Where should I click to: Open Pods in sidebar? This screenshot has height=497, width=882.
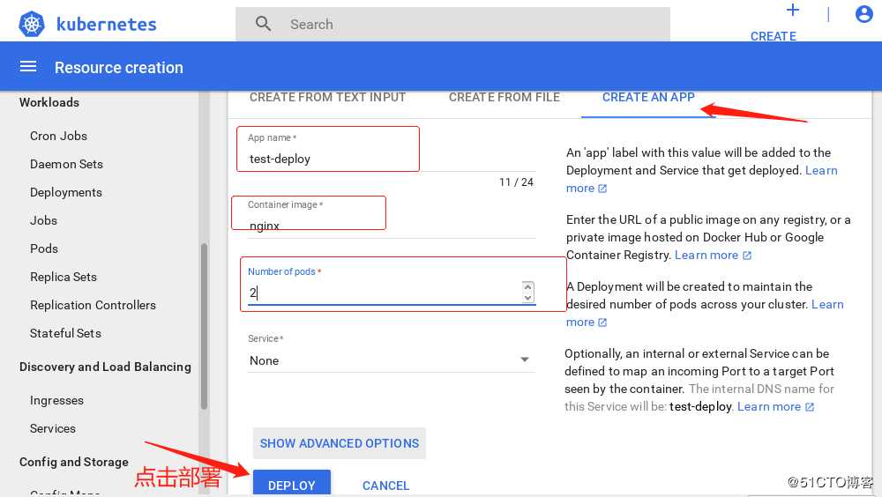(44, 248)
